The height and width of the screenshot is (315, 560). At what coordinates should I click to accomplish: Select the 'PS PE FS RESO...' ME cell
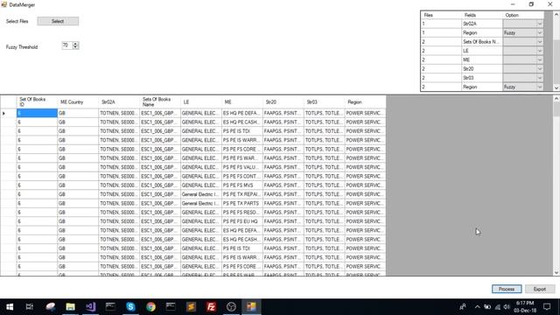(242, 213)
